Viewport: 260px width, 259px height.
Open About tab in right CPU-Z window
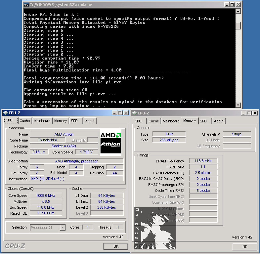pos(219,121)
